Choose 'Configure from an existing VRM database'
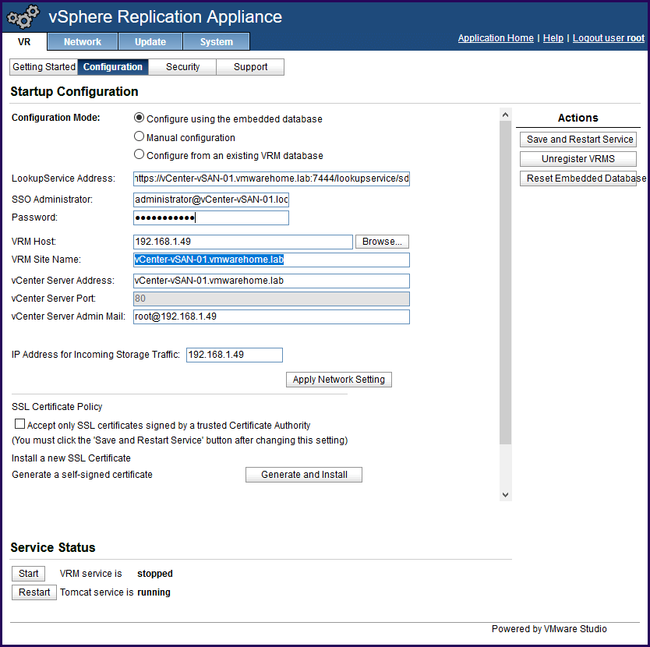650x647 pixels. pyautogui.click(x=140, y=154)
